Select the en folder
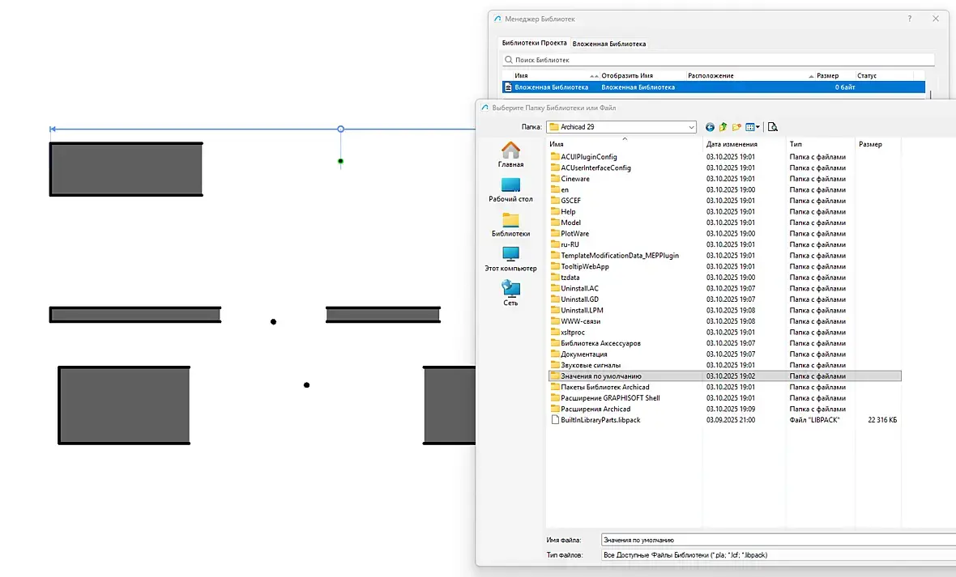This screenshot has height=577, width=956. 559,189
